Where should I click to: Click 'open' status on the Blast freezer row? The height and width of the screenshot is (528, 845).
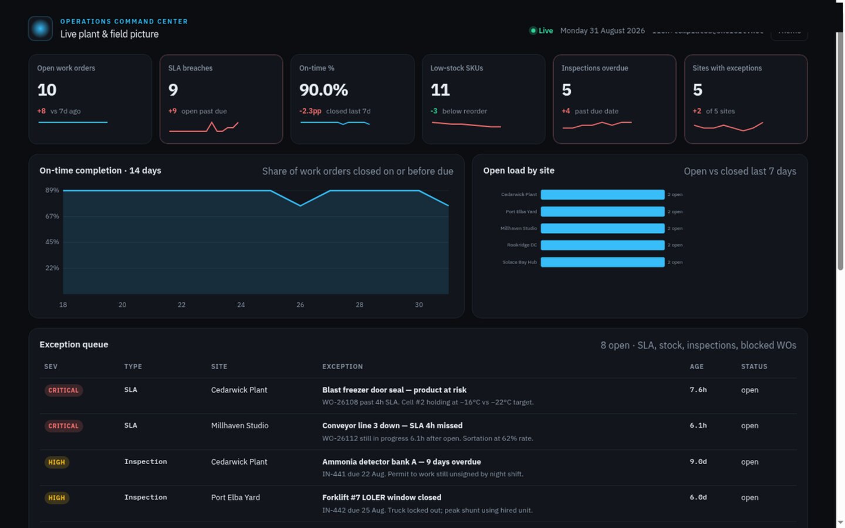(x=749, y=390)
